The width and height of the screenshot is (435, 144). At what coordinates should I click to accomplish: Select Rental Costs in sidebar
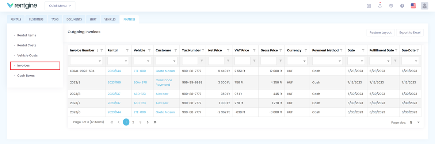tap(27, 45)
